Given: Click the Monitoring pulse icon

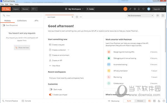Looking at the screenshot, I should (109, 77).
